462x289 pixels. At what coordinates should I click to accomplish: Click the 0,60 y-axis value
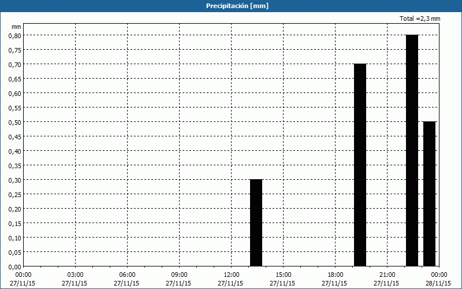pos(15,94)
